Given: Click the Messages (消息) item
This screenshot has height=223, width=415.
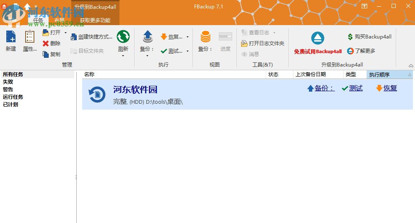Looking at the screenshot, I should [x=250, y=54].
